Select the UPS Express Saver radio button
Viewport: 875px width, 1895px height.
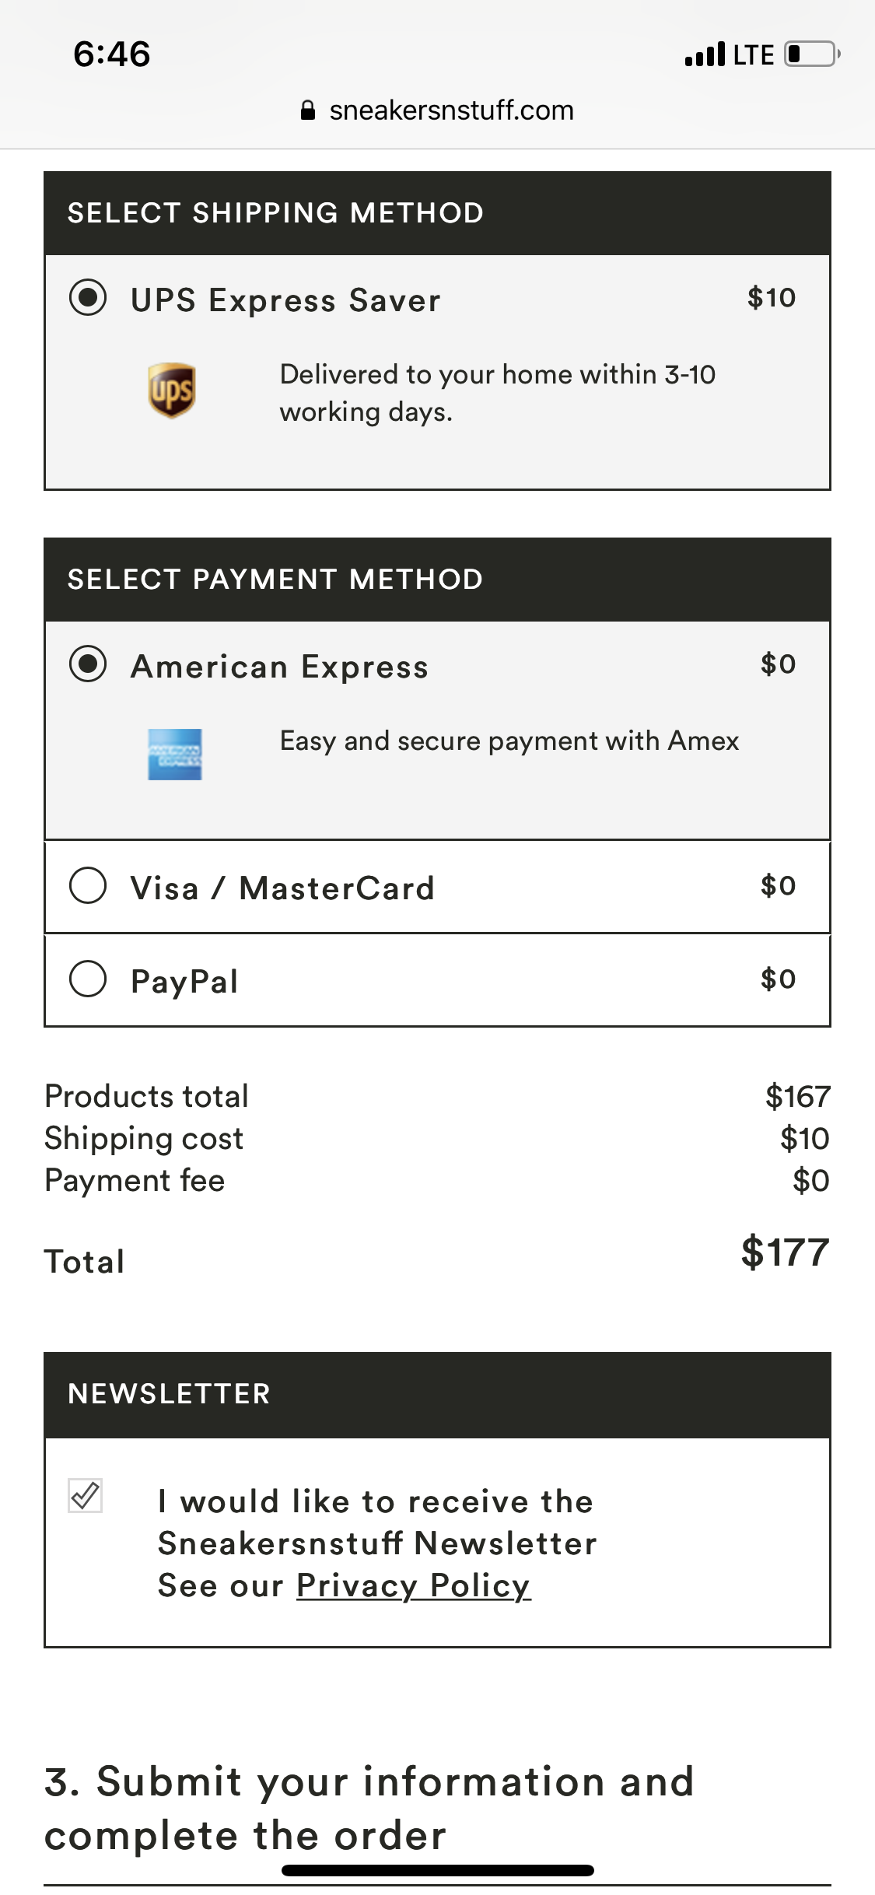pos(88,297)
